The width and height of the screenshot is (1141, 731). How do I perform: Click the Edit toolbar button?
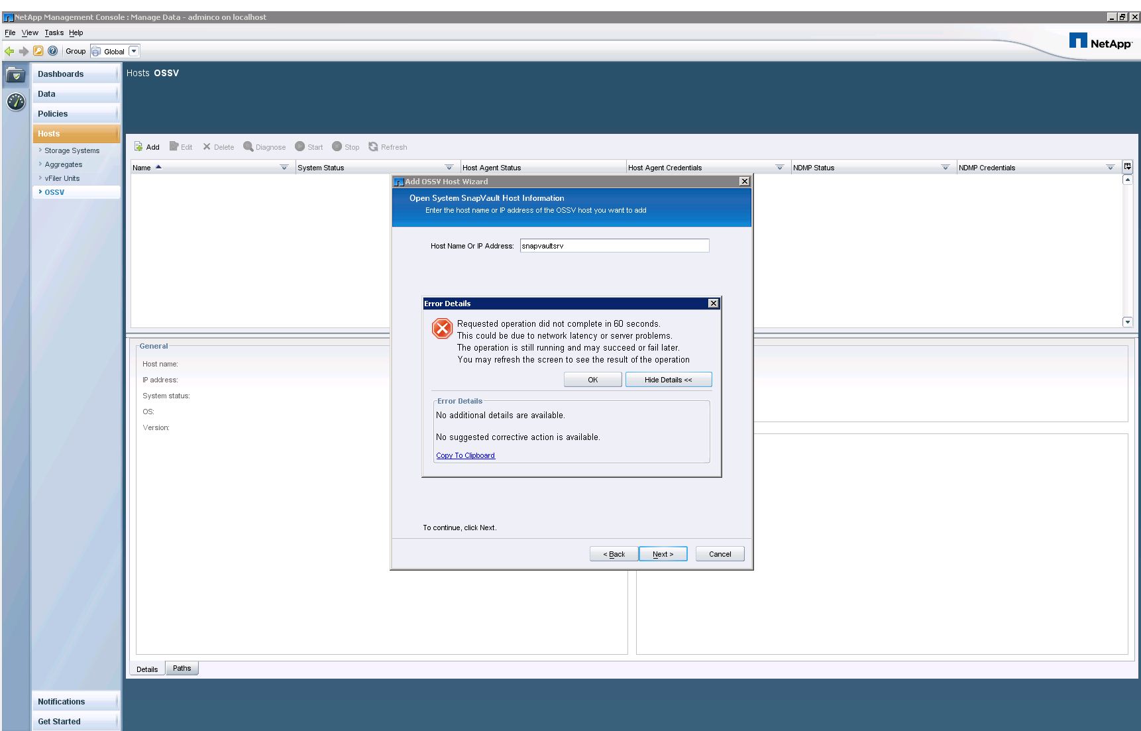click(x=181, y=147)
